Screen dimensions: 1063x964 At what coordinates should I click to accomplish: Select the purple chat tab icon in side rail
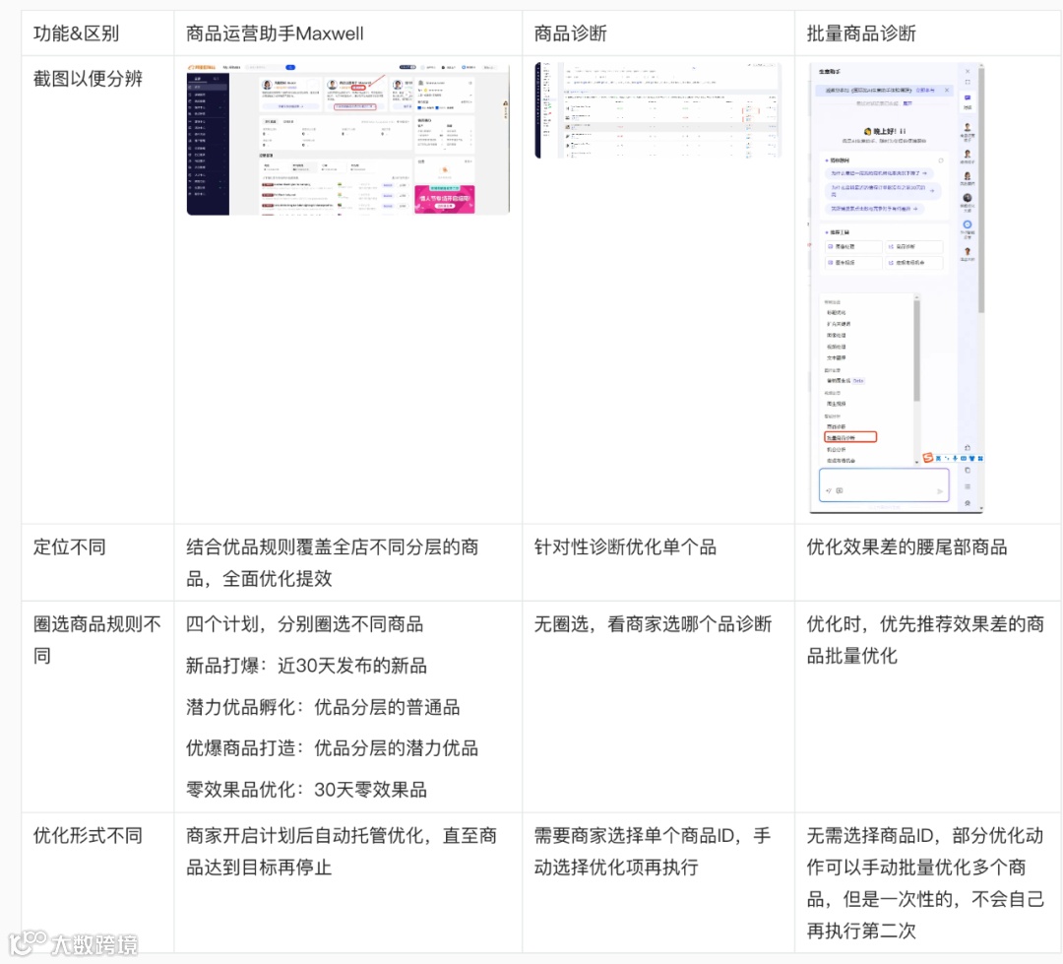click(968, 98)
